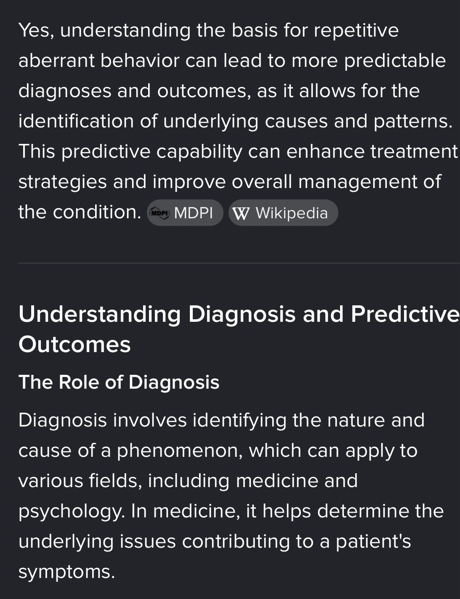This screenshot has width=460, height=599.
Task: Click the line starting "identification of underlying"
Action: pyautogui.click(x=235, y=121)
